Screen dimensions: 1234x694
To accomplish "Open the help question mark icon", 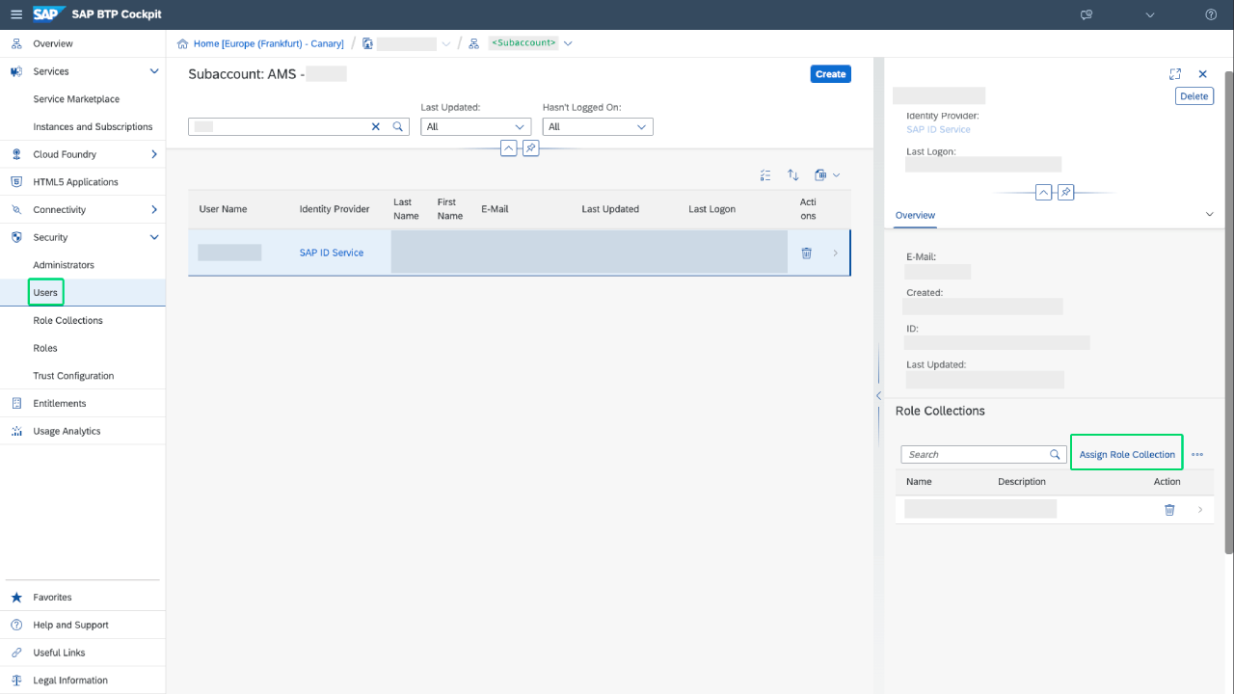I will click(1212, 14).
